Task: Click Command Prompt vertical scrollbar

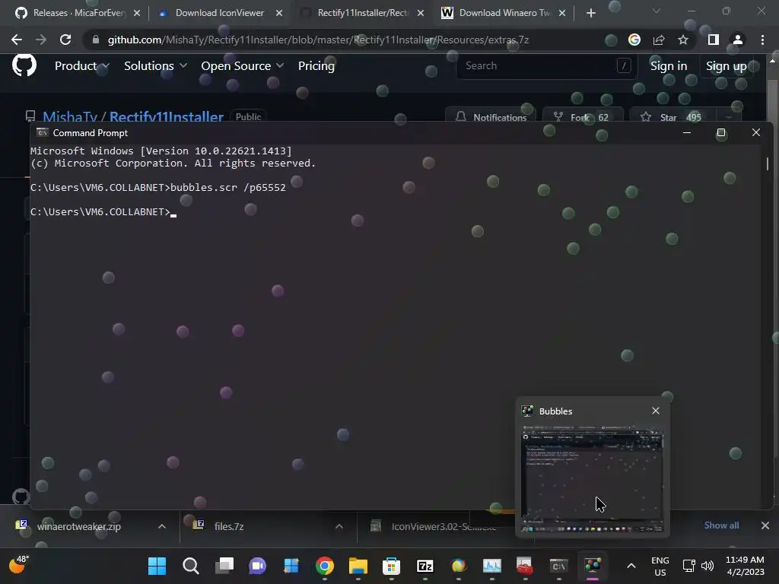Action: [768, 164]
